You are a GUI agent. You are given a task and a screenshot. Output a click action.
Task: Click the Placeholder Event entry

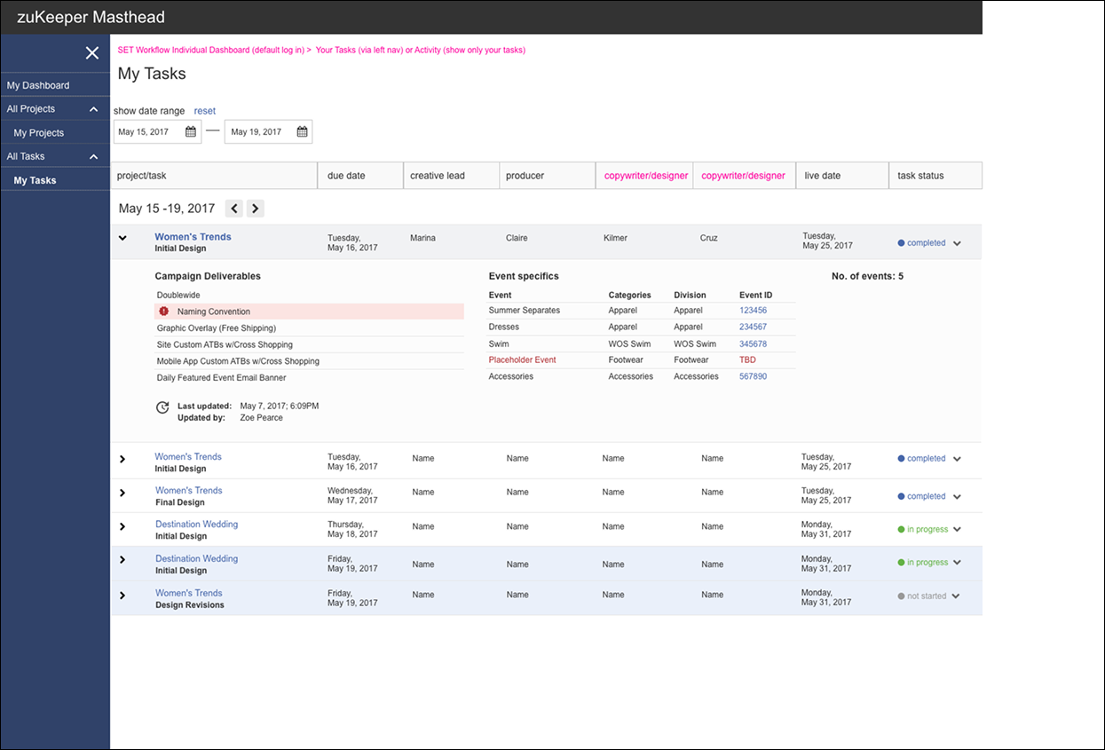pos(523,359)
